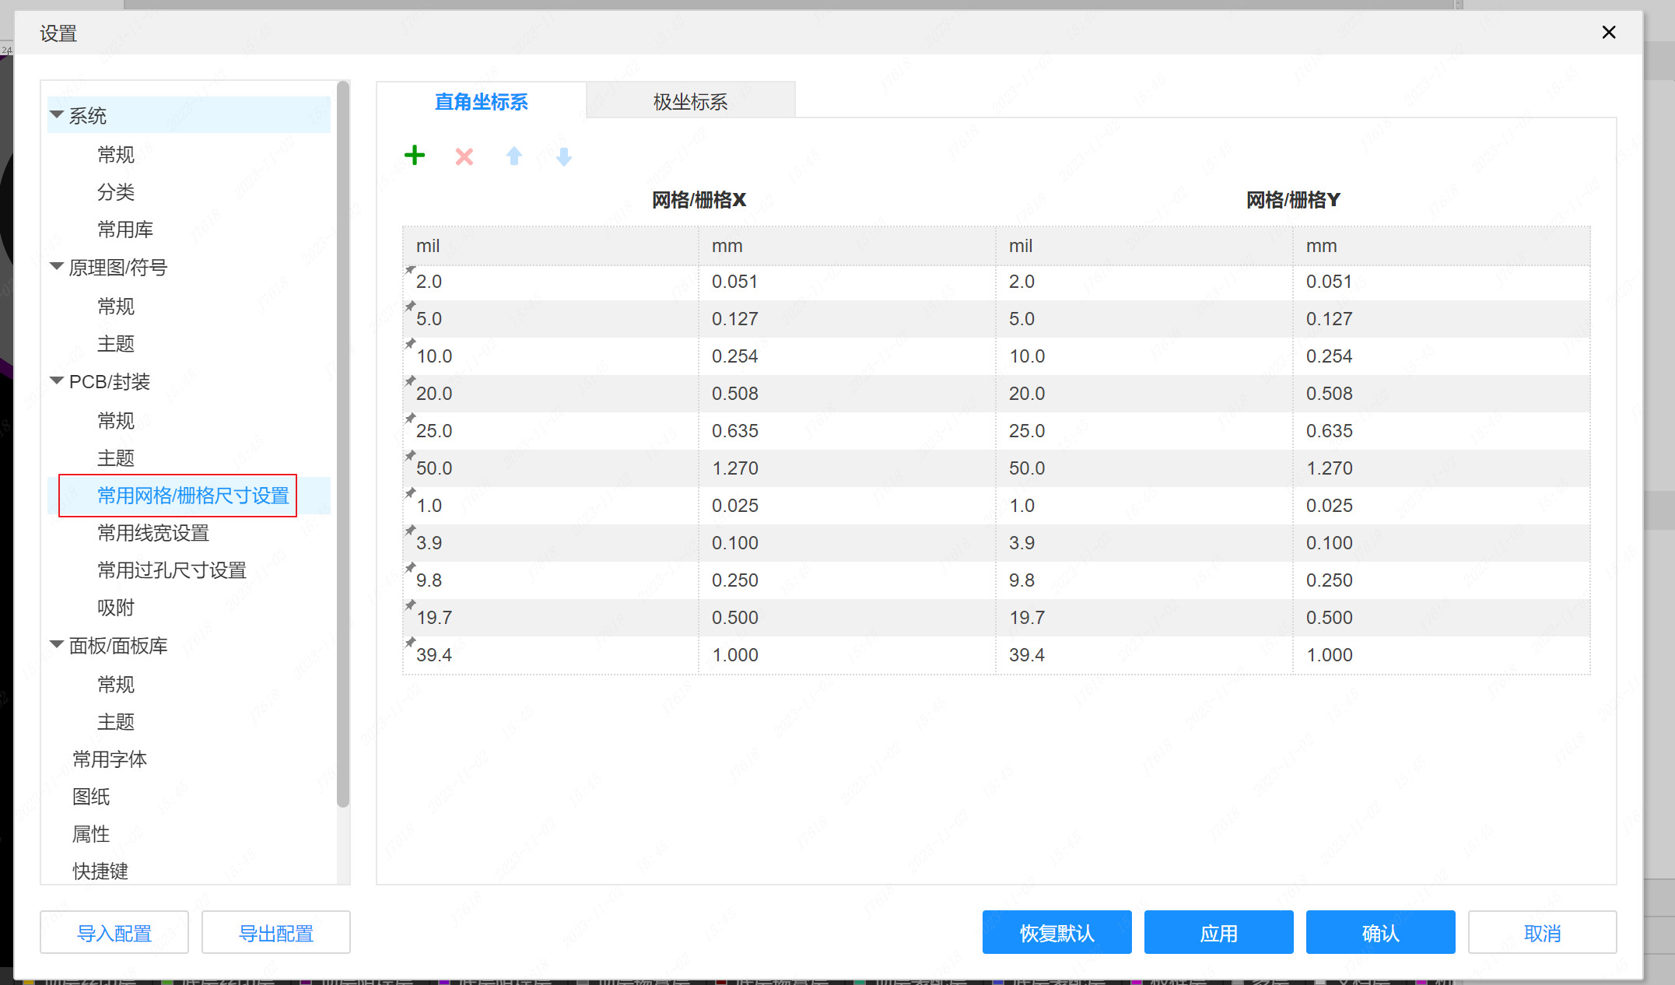Image resolution: width=1675 pixels, height=985 pixels.
Task: Click the 网格/栅格Y mil cell 9.8
Action: point(1144,580)
